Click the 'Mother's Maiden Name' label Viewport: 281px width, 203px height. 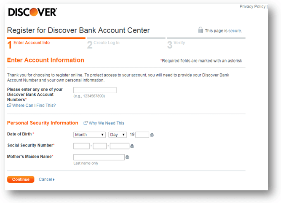point(29,157)
